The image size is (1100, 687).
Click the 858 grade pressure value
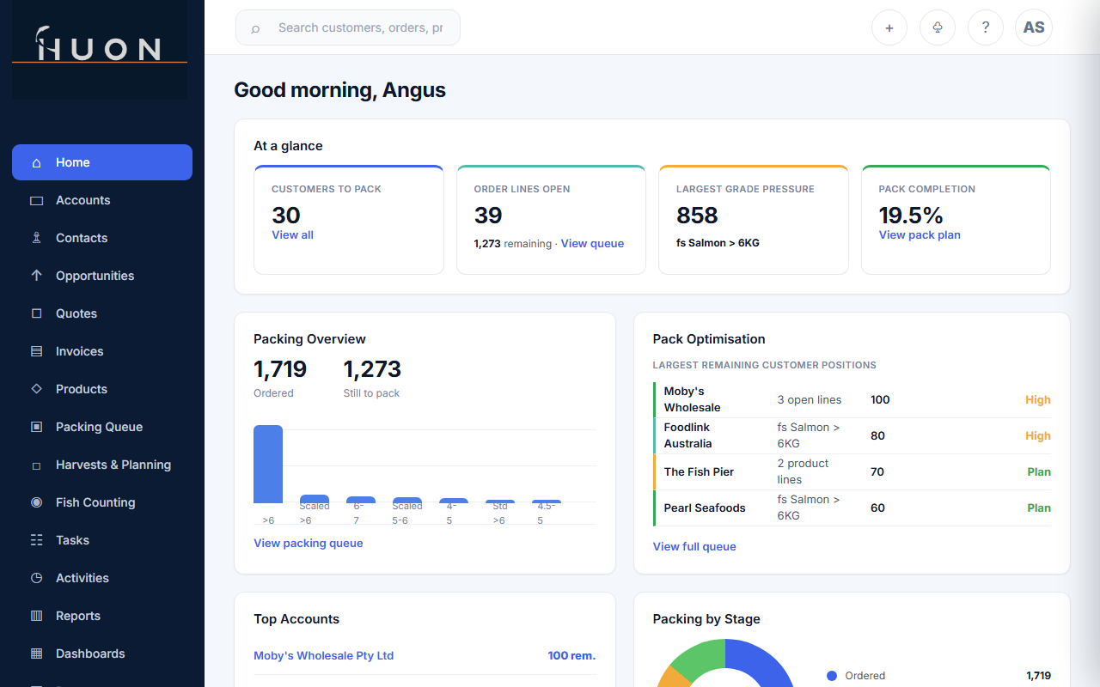(x=697, y=216)
